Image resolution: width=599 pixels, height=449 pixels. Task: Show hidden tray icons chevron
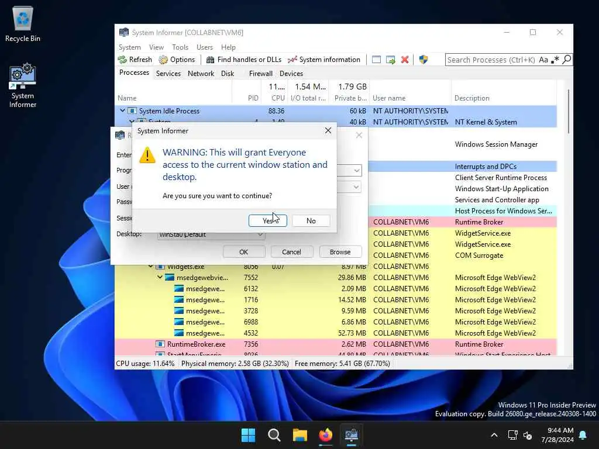click(x=494, y=435)
